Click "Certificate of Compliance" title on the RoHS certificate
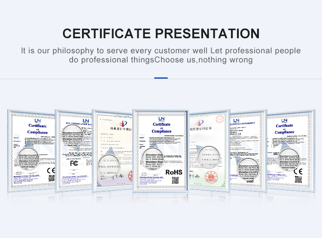 pyautogui.click(x=161, y=128)
